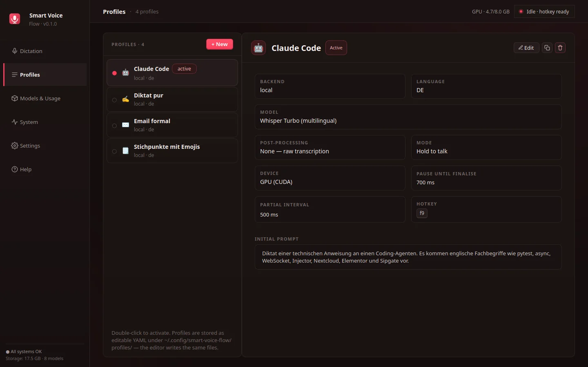
Task: Click 'local · de' under Email formal
Action: click(144, 129)
